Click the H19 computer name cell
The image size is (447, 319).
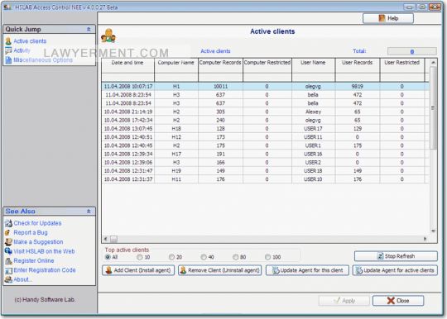tap(176, 171)
